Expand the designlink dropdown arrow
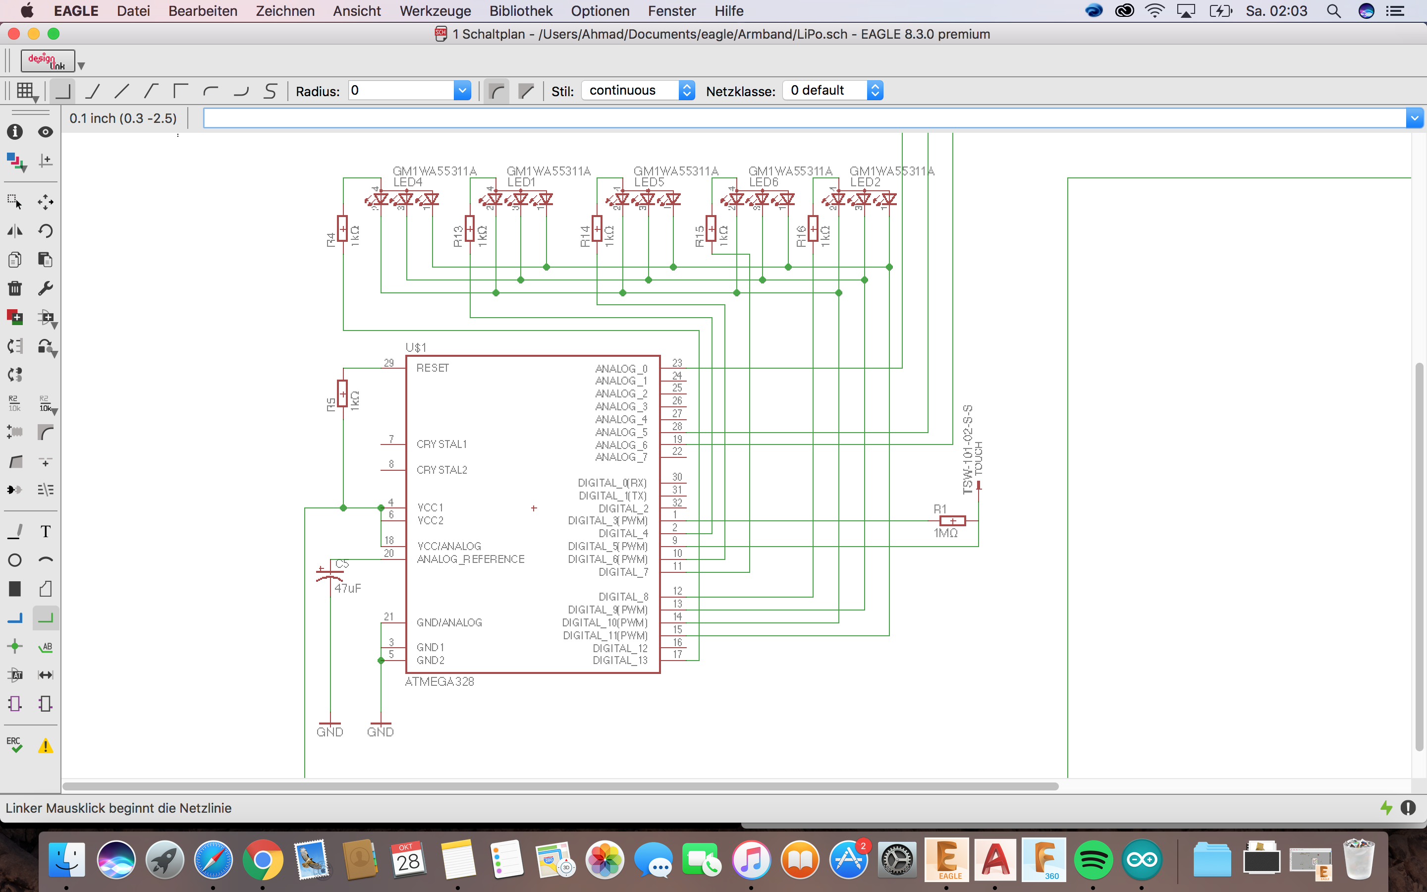This screenshot has height=892, width=1427. 81,65
